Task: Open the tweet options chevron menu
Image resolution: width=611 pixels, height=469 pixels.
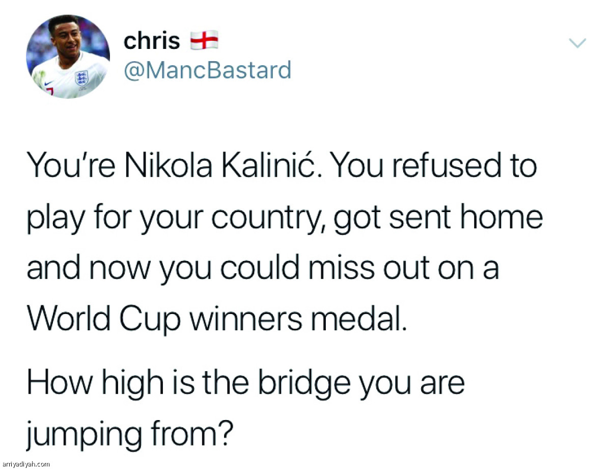Action: point(578,43)
